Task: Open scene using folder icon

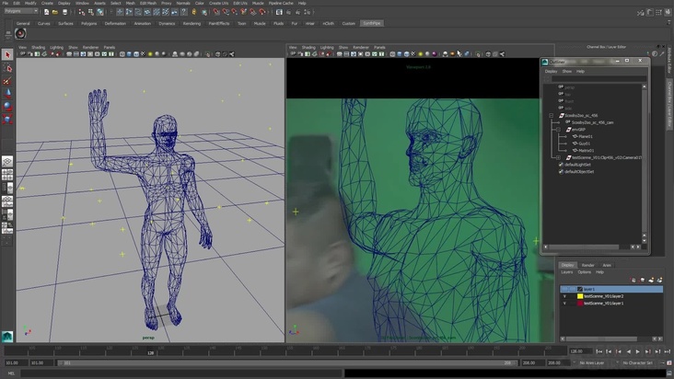Action: pos(55,12)
